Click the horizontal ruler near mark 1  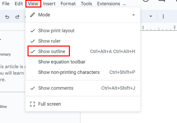point(143,27)
